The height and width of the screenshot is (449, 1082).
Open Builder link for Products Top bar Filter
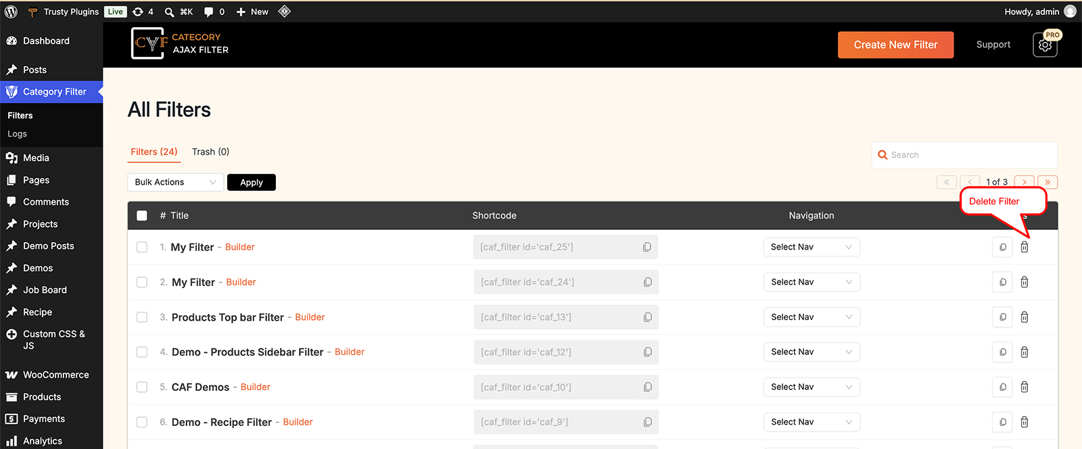[x=310, y=317]
